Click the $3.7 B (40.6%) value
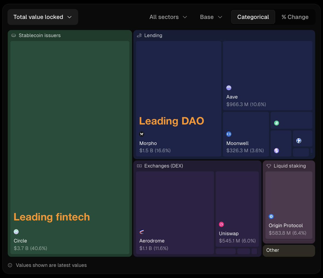Viewport: 323px width, 278px height. [x=30, y=248]
